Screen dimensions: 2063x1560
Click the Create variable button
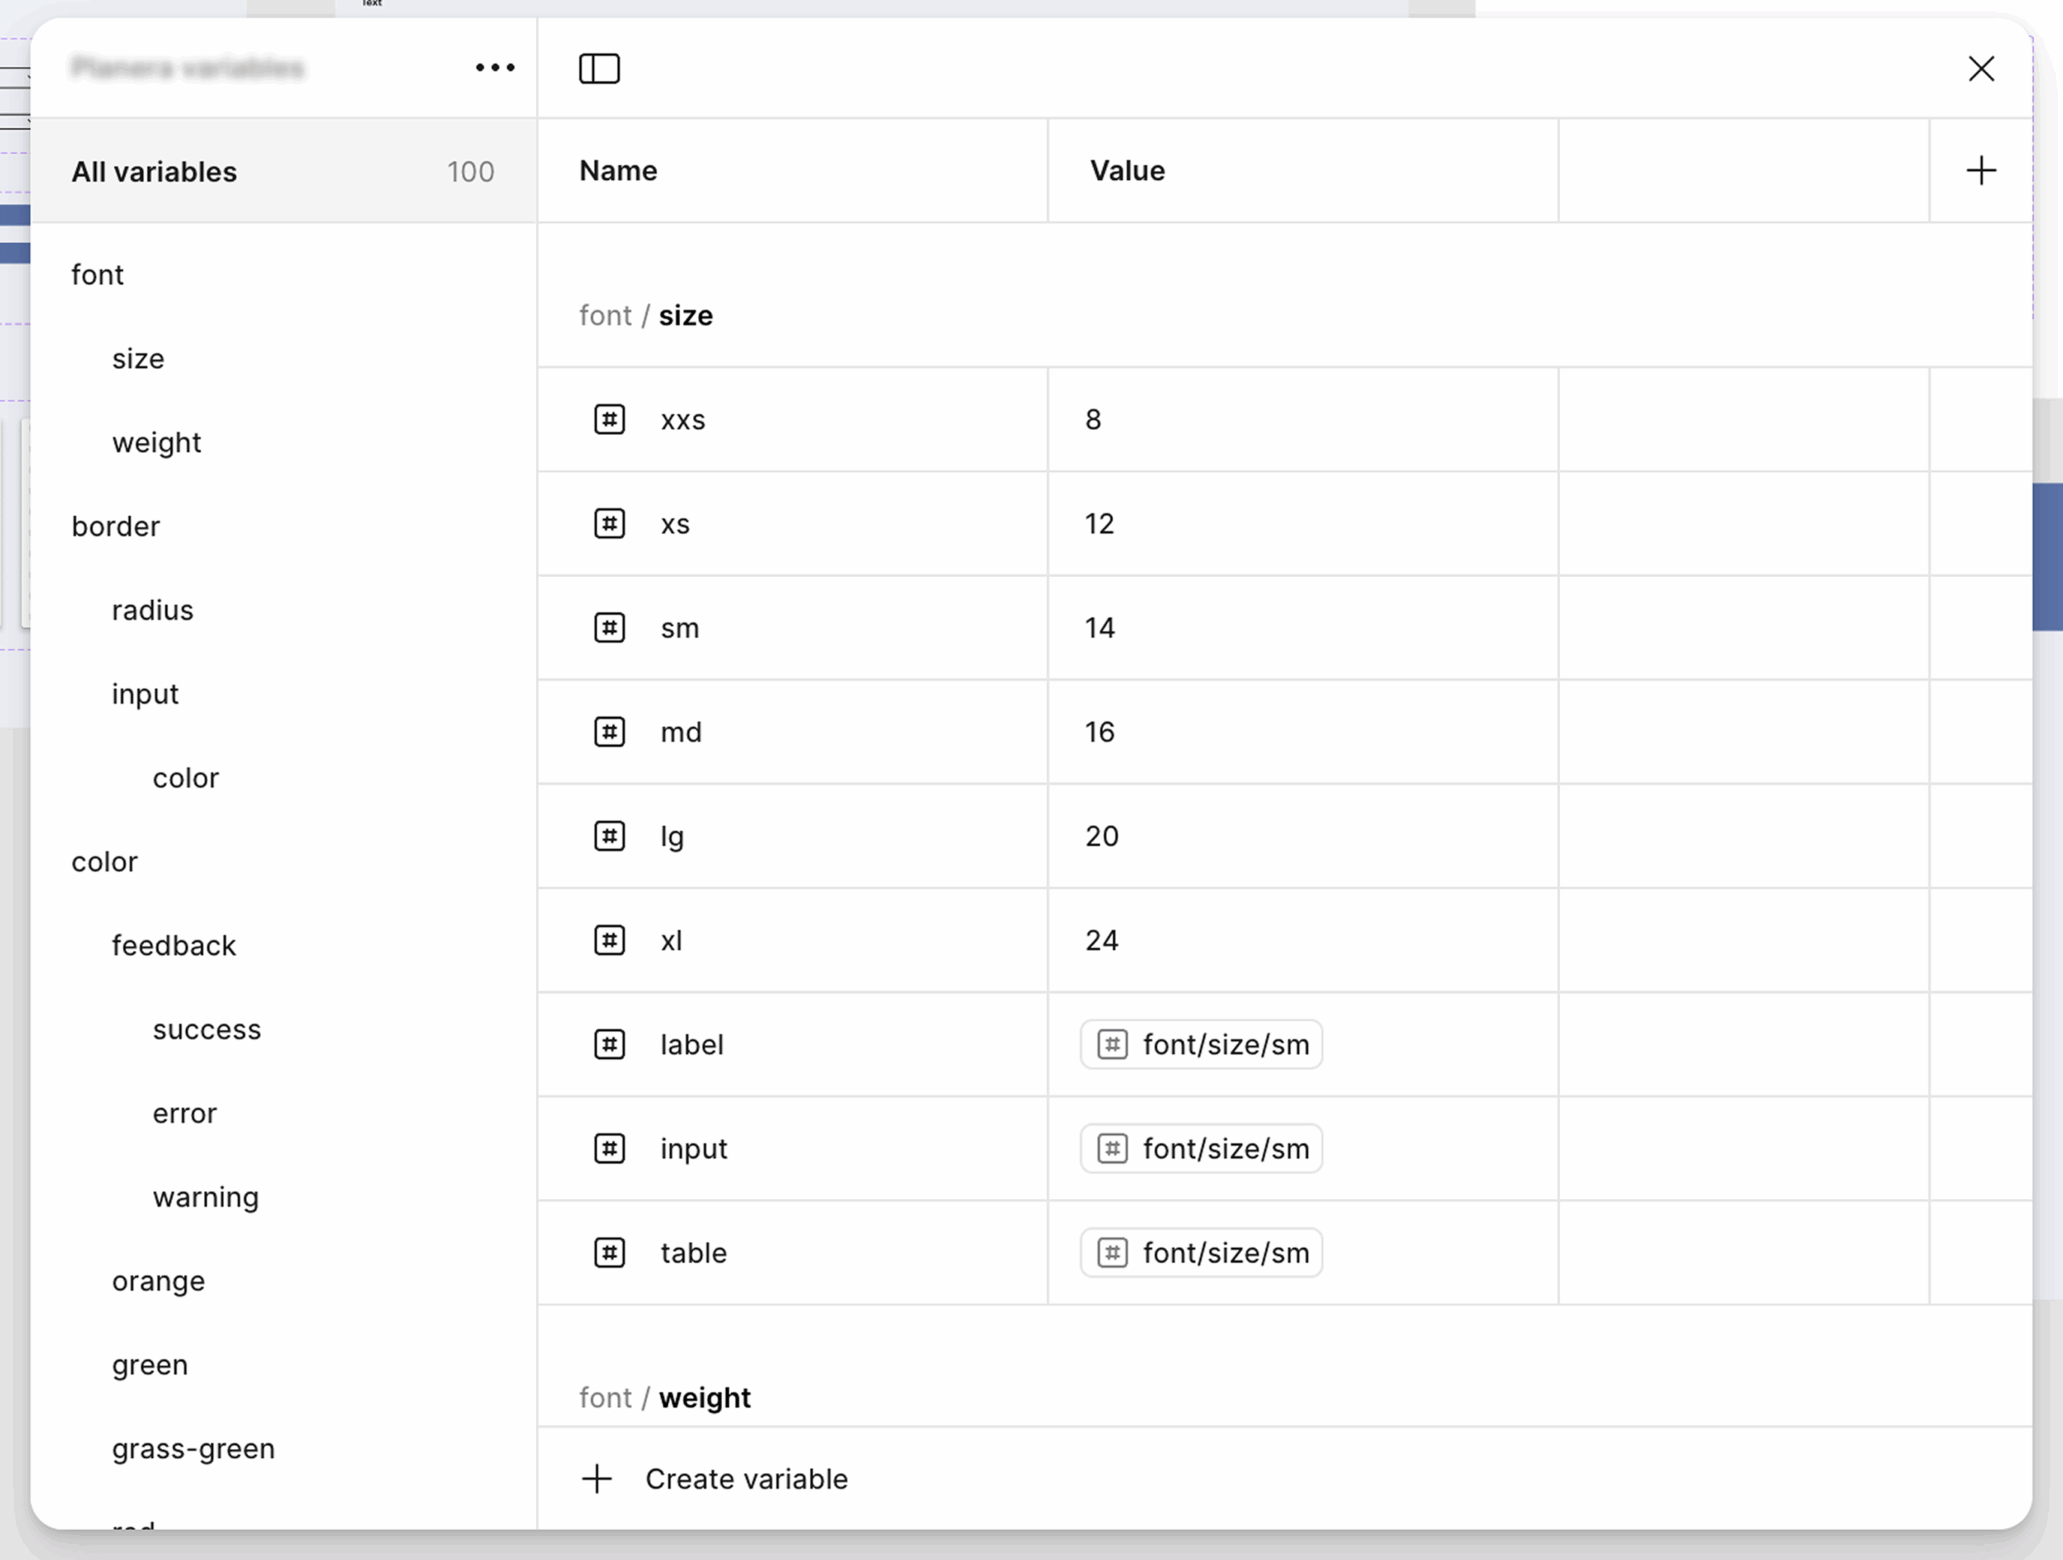(x=746, y=1479)
